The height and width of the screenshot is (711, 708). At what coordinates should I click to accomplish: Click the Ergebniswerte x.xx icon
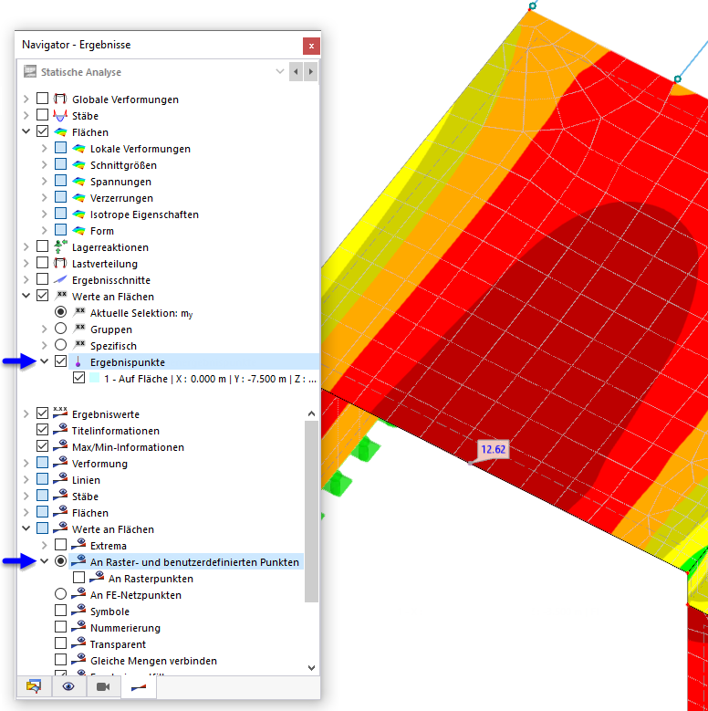coord(60,413)
